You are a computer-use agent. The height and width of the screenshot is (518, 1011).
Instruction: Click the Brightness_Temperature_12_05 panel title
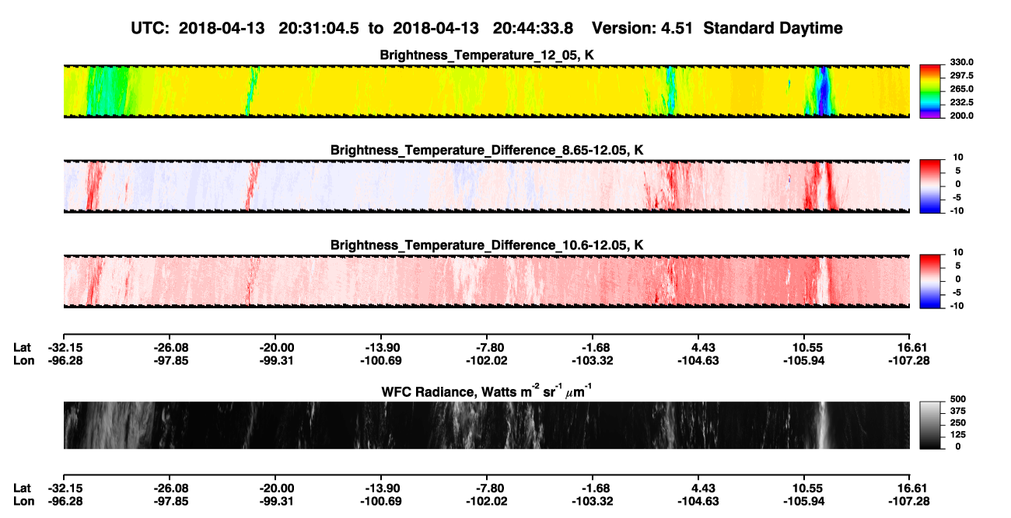pyautogui.click(x=486, y=56)
